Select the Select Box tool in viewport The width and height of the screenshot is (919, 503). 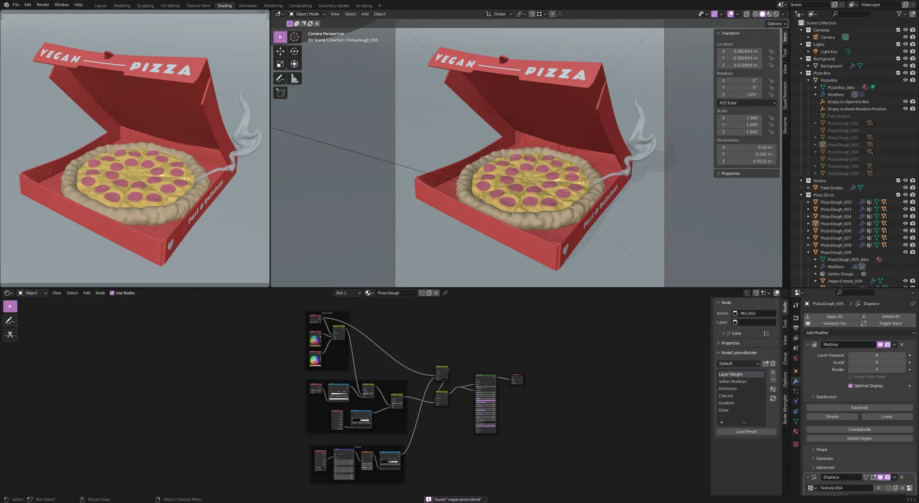pos(280,37)
